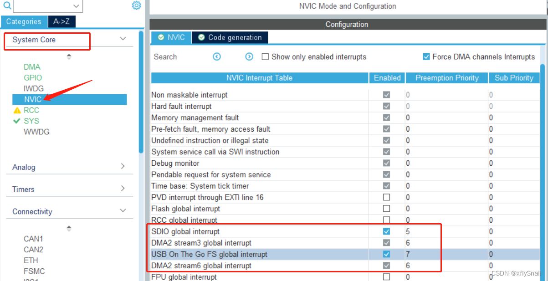This screenshot has height=281, width=548.
Task: Enable FPU global interrupt checkbox
Action: point(387,277)
